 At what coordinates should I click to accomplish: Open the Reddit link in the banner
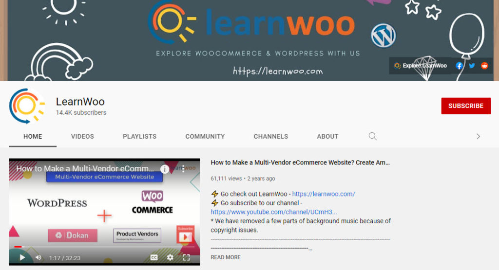pyautogui.click(x=484, y=66)
